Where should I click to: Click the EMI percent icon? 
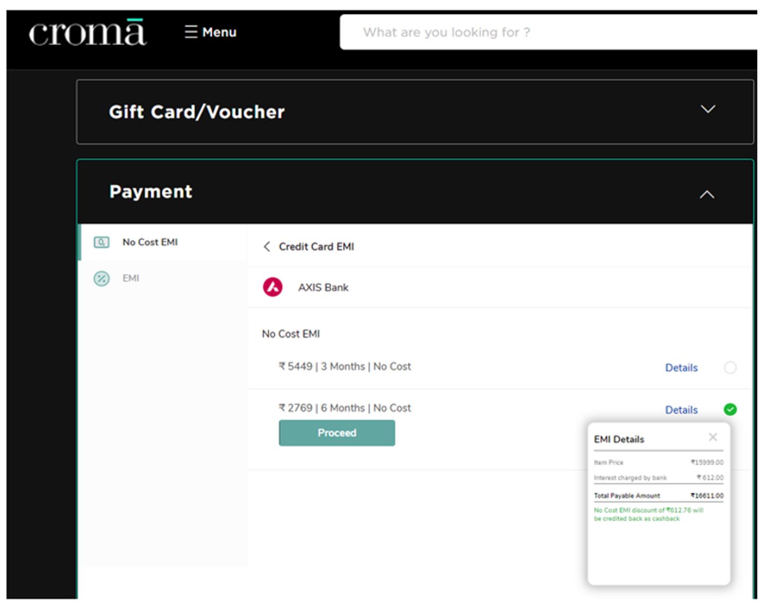[x=101, y=278]
